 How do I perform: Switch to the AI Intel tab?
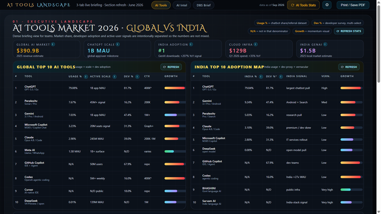coord(182,5)
